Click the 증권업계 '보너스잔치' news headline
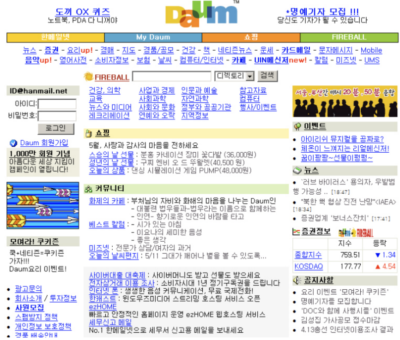Viewport: 400px width, 340px height. click(335, 218)
